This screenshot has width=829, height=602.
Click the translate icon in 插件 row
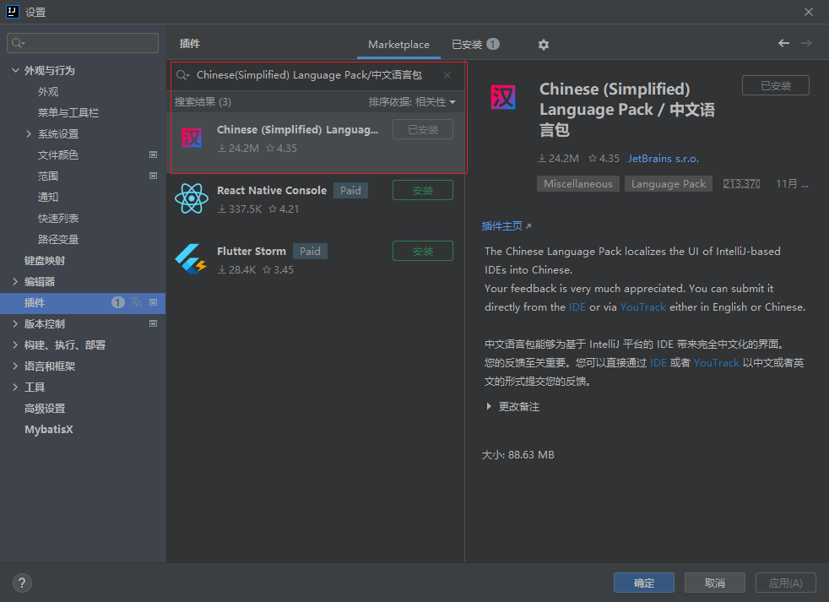pos(137,302)
